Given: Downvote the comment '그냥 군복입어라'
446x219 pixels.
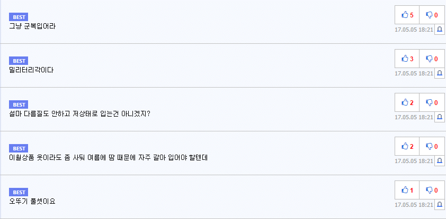Looking at the screenshot, I should tap(432, 15).
